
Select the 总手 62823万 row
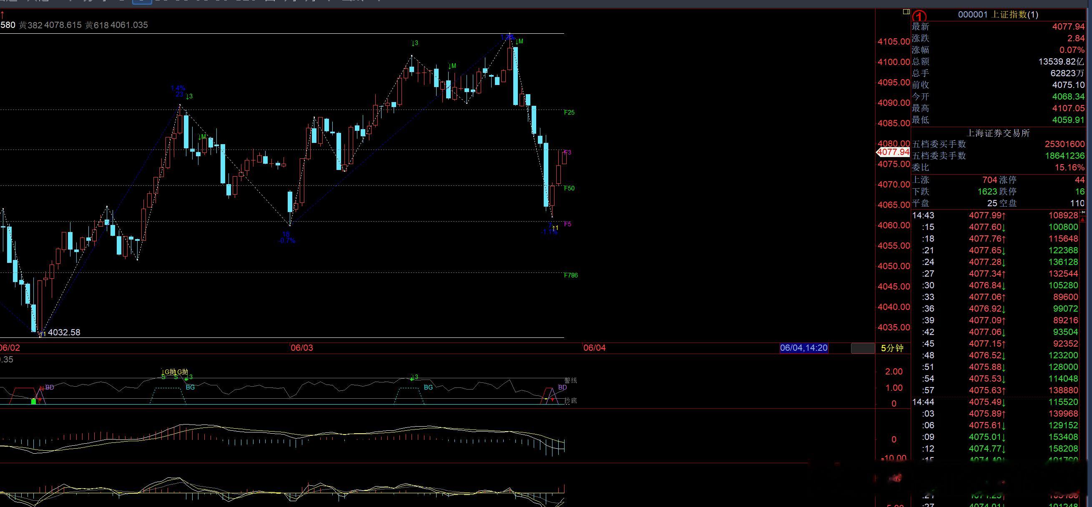coord(998,73)
